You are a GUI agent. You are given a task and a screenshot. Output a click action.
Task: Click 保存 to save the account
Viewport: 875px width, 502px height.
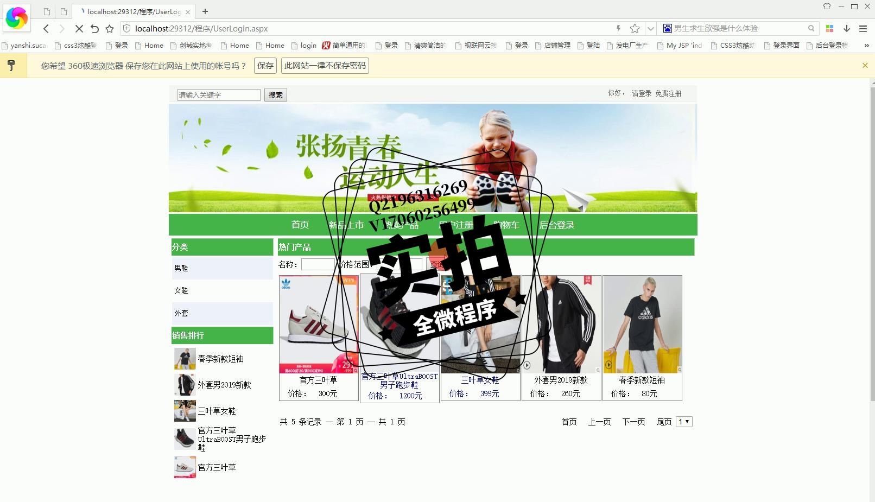click(x=265, y=66)
